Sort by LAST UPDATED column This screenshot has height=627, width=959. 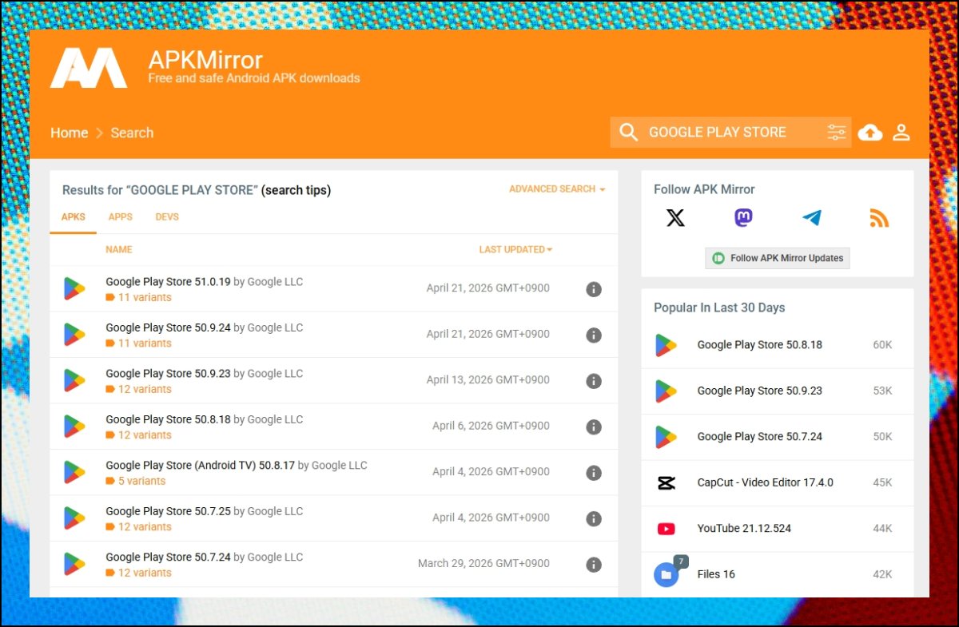(x=515, y=249)
